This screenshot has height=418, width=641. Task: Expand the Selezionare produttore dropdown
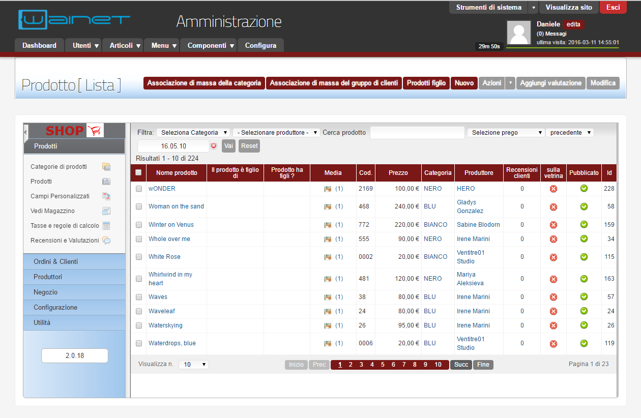[276, 133]
